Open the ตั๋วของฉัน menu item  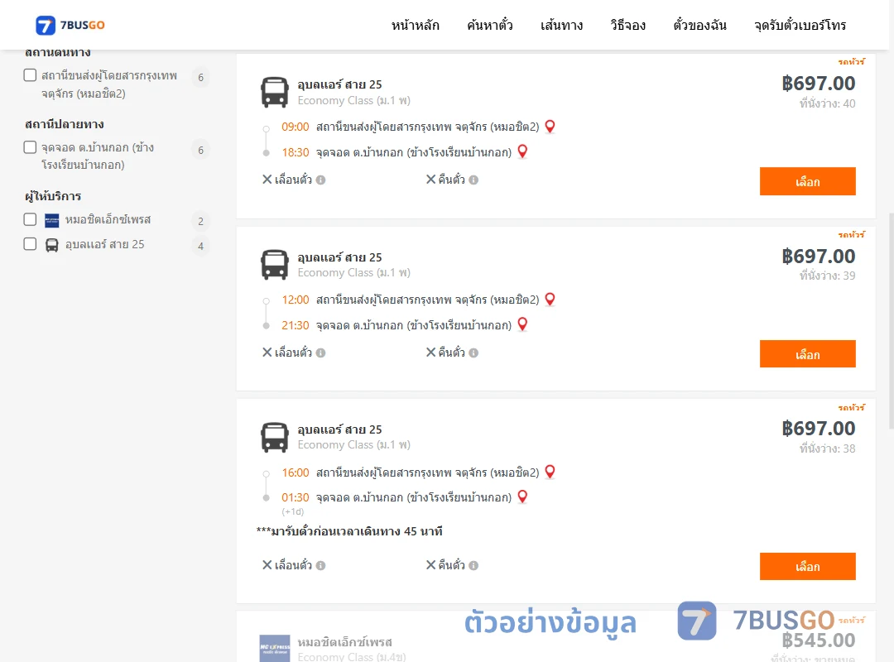(699, 25)
